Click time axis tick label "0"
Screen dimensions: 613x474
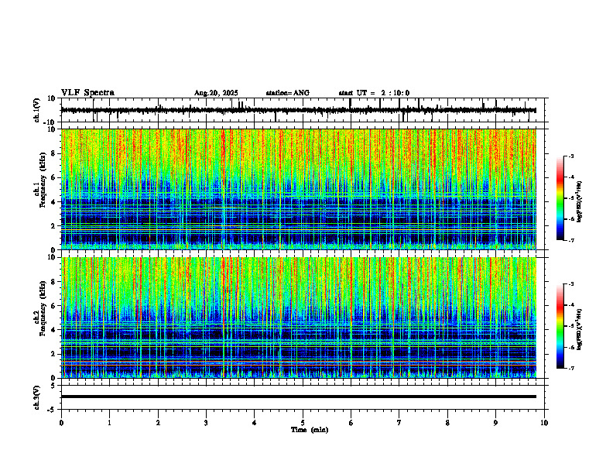pyautogui.click(x=61, y=423)
